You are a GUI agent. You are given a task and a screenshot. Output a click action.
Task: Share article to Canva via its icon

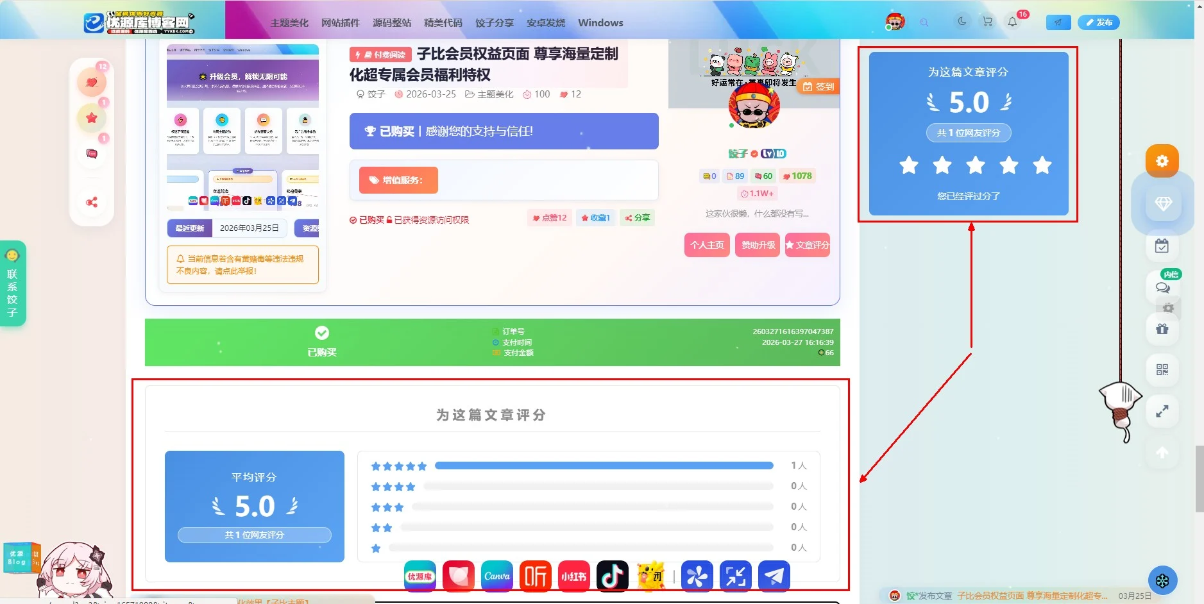click(496, 576)
